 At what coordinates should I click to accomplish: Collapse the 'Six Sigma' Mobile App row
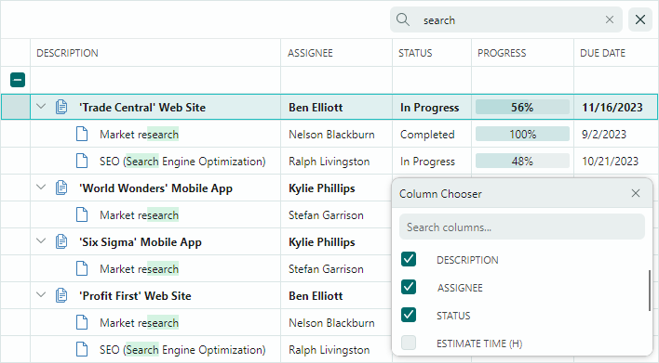pos(41,241)
